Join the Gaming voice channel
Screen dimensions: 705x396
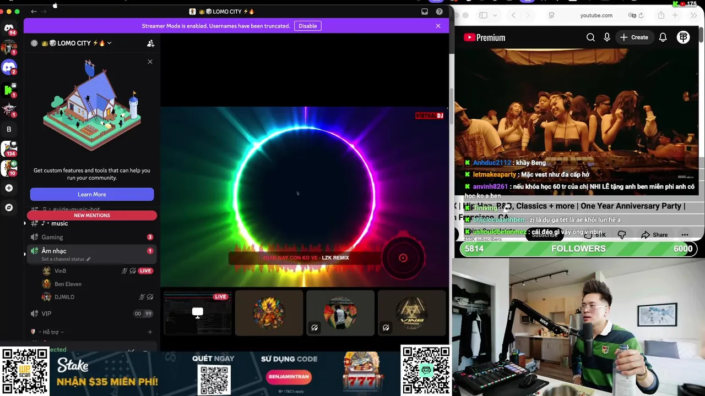[x=91, y=237]
